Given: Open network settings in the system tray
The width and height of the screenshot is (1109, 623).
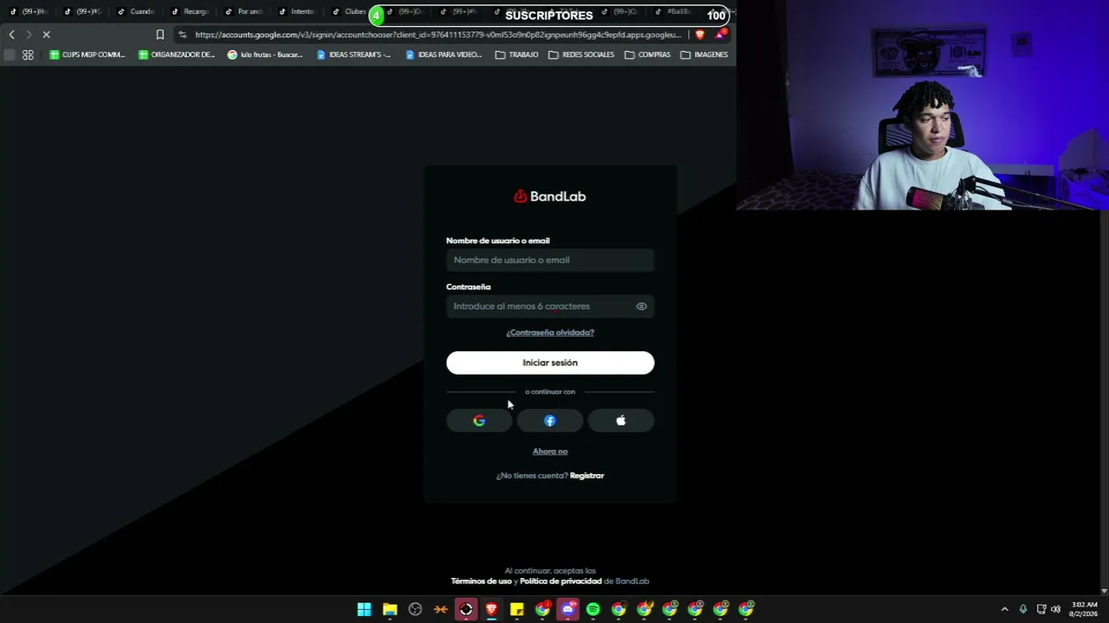Looking at the screenshot, I should [x=1041, y=609].
